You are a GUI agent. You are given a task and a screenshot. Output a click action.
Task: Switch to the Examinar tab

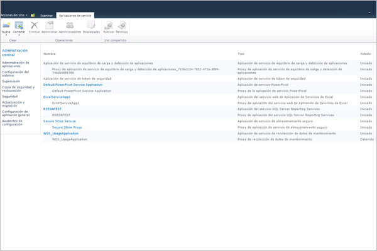tap(46, 16)
